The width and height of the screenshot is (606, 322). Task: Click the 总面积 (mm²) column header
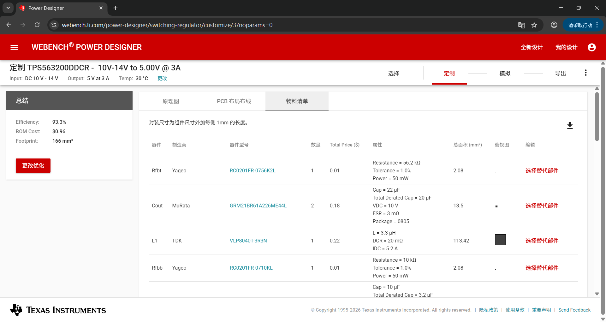tap(468, 145)
